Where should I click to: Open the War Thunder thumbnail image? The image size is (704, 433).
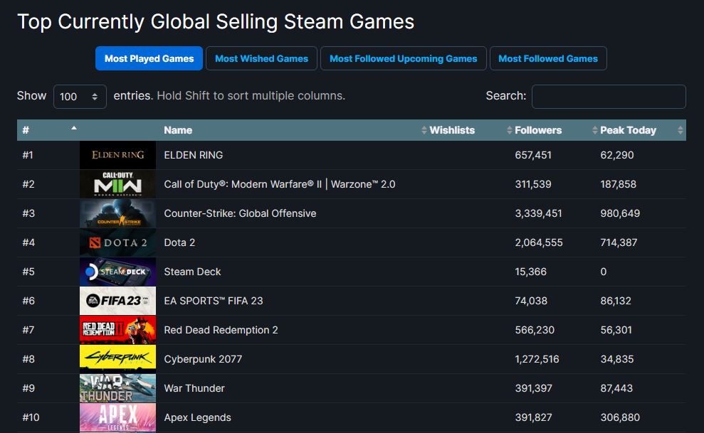tap(117, 388)
